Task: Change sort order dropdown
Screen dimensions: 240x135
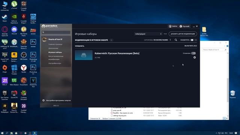Action: 162,40
